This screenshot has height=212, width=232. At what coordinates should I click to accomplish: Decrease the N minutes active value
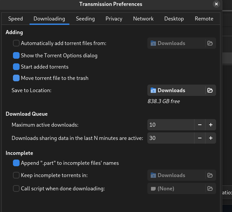pos(200,138)
